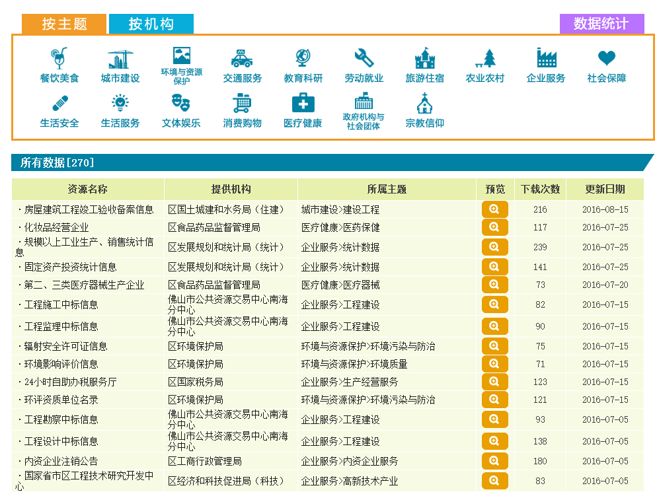This screenshot has height=498, width=657.
Task: Choose the 交通服务 taxi icon
Action: [242, 59]
